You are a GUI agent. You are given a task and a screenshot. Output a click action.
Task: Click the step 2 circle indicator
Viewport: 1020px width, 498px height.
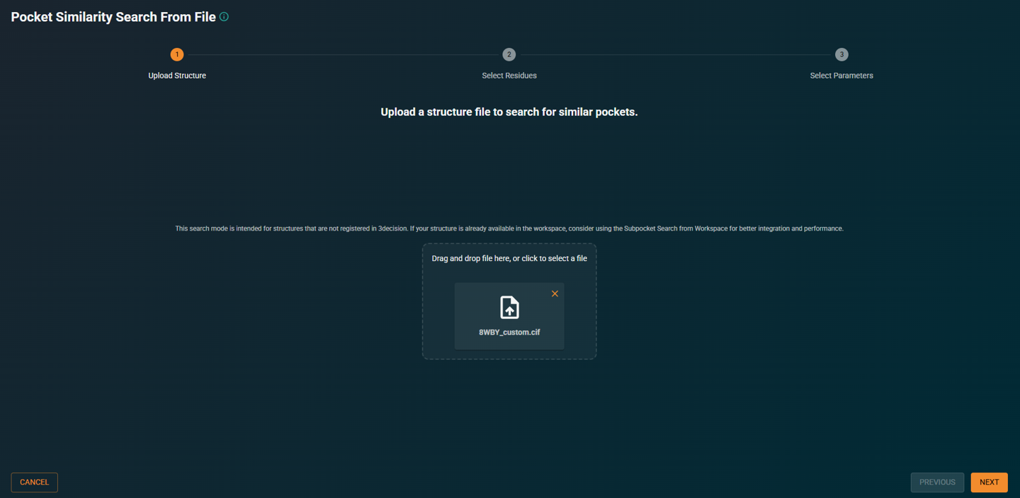[509, 54]
